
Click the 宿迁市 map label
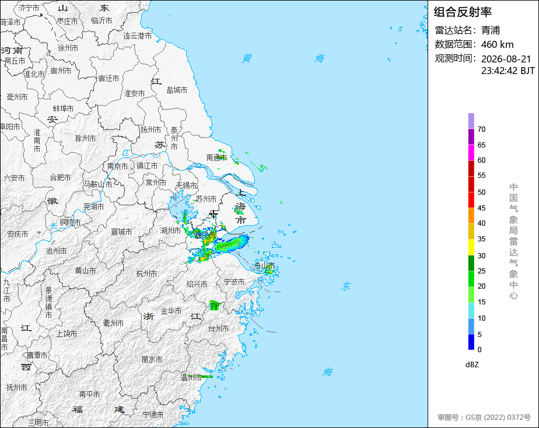pyautogui.click(x=108, y=78)
